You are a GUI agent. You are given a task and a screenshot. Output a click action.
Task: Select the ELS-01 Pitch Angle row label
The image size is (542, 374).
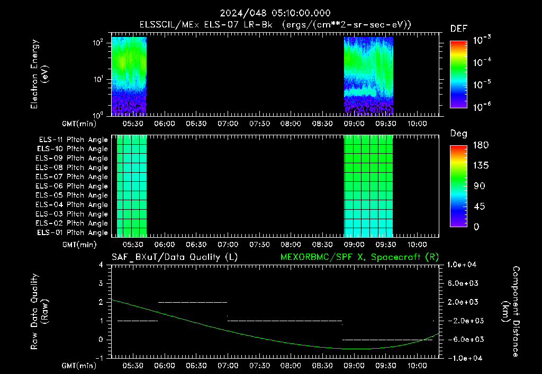click(72, 232)
